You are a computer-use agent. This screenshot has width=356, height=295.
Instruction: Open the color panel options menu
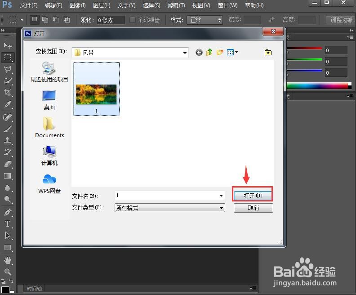(x=350, y=37)
